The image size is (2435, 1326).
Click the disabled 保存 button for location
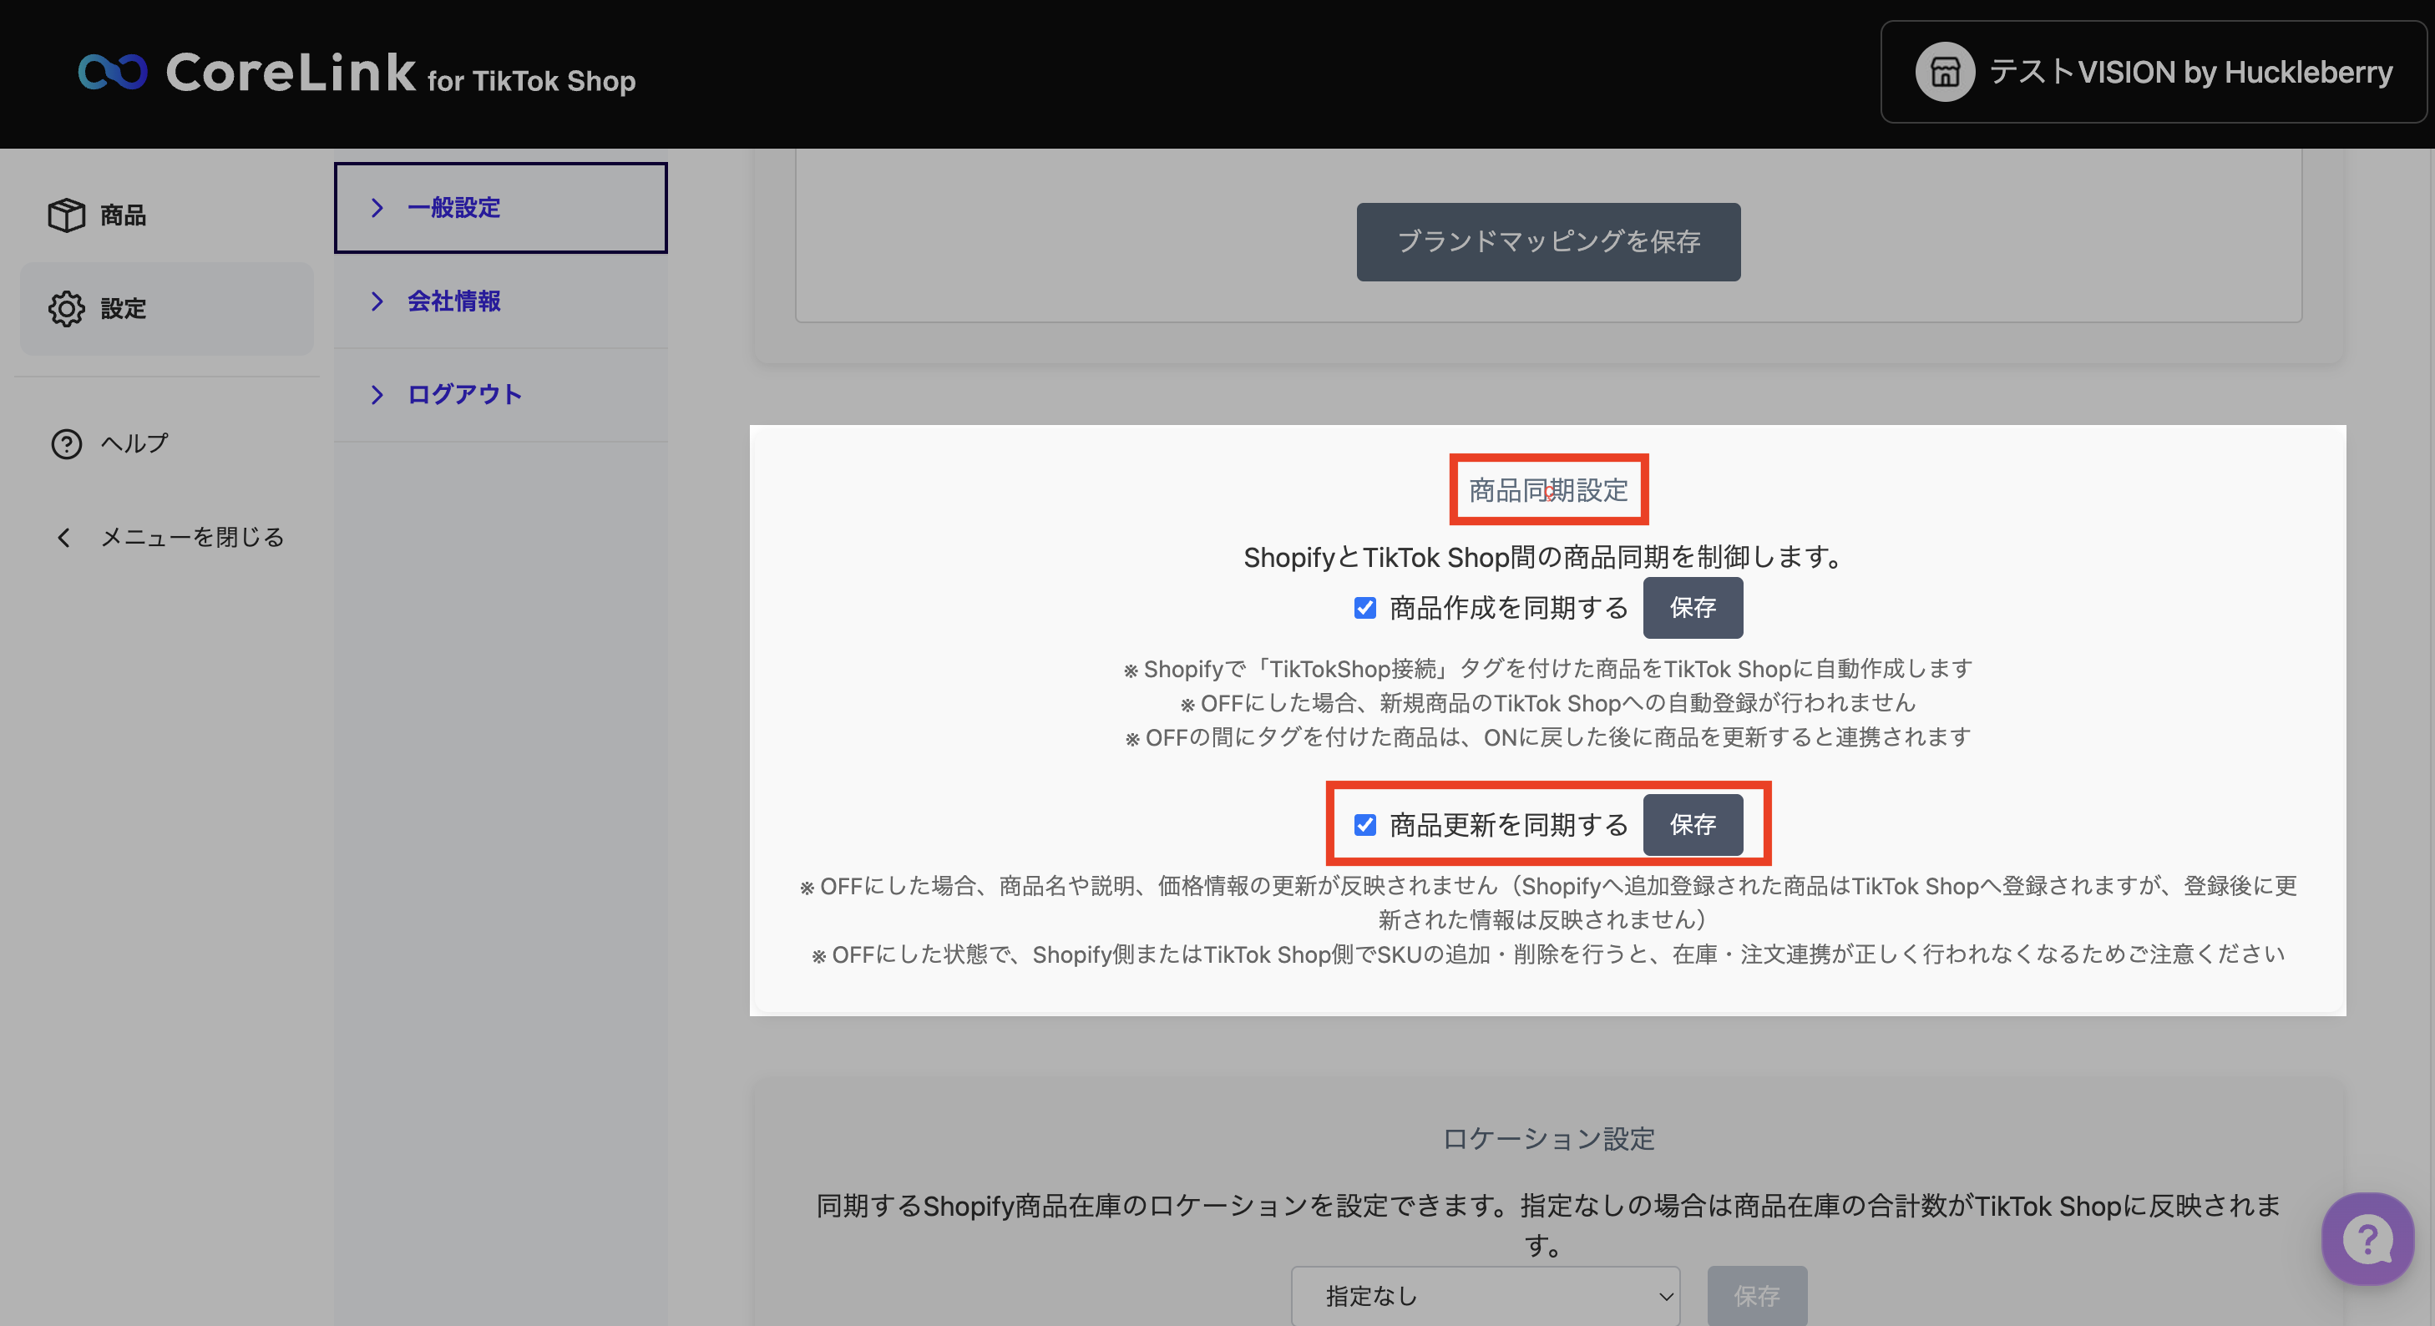1756,1296
